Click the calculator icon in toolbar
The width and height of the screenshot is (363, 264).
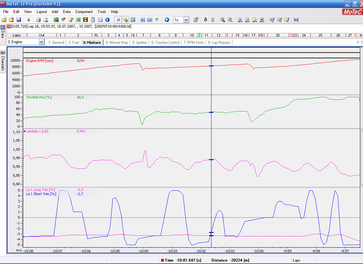(93, 20)
